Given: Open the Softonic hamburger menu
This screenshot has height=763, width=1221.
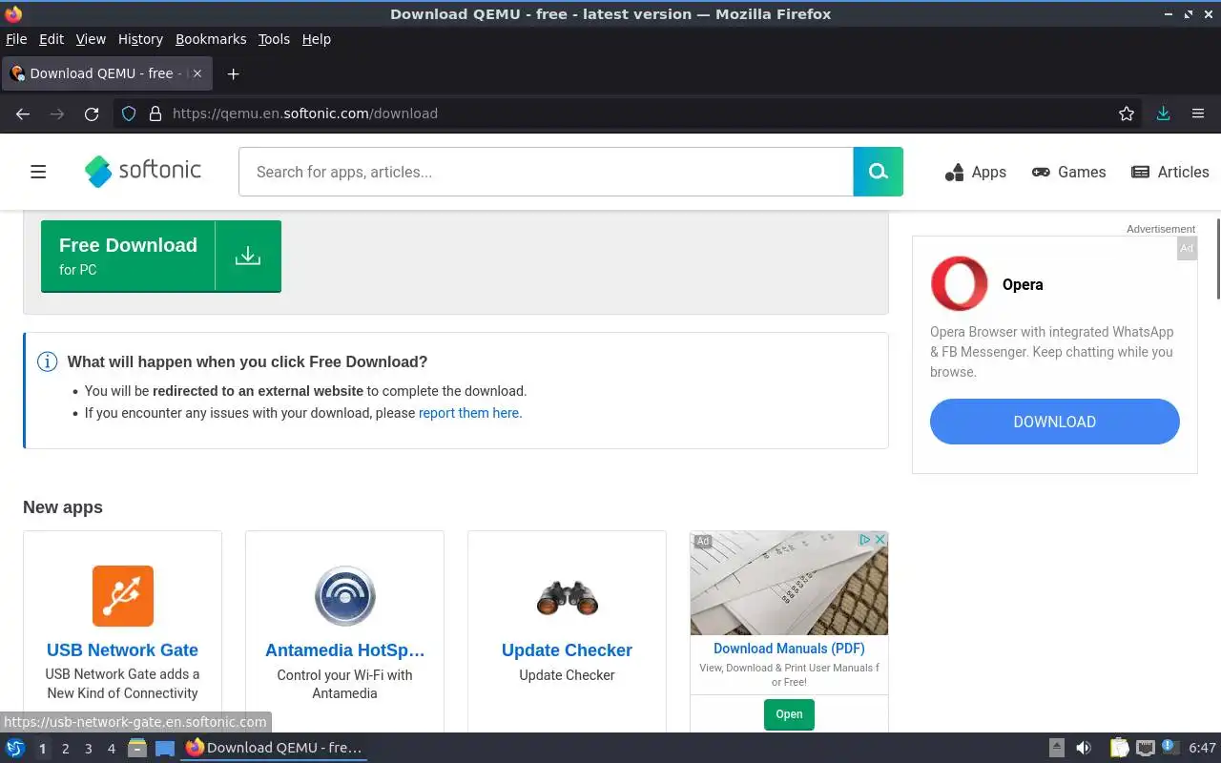Looking at the screenshot, I should click(x=38, y=172).
